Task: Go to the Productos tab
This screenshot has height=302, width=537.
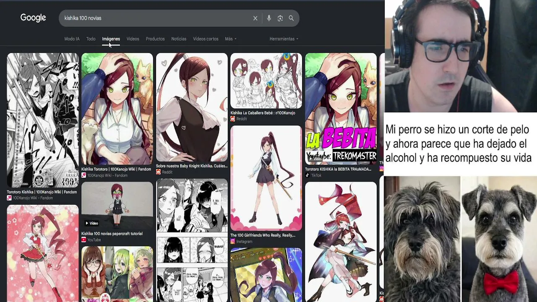Action: coord(155,39)
